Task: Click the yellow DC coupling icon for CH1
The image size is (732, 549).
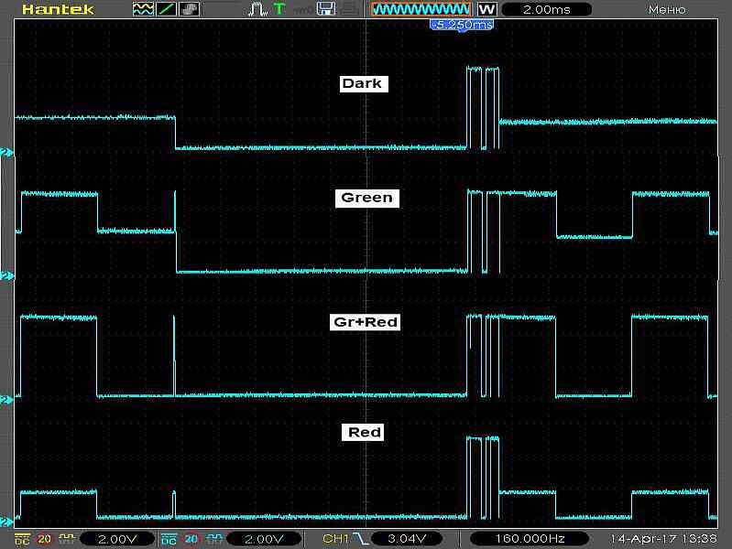Action: click(x=22, y=539)
